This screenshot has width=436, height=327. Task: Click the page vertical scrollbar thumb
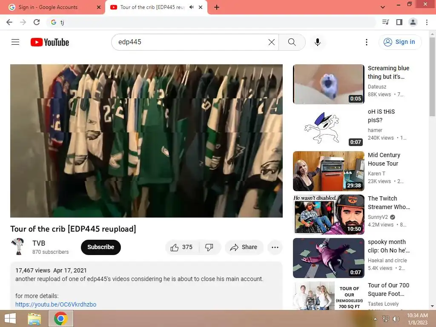432,77
